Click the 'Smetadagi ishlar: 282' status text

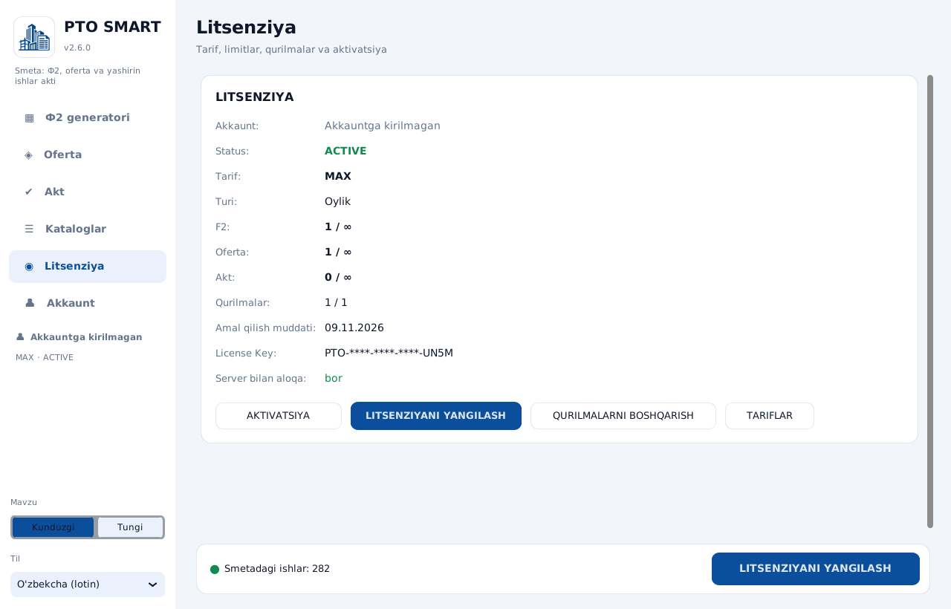[277, 569]
